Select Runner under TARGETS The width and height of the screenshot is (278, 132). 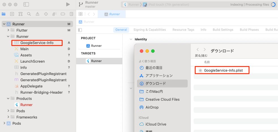(96, 61)
